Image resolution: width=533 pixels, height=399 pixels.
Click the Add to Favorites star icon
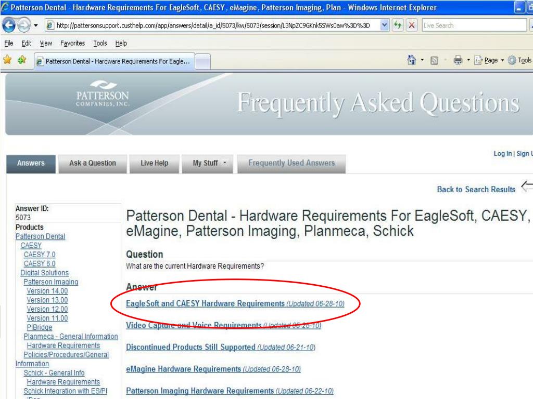[x=22, y=60]
